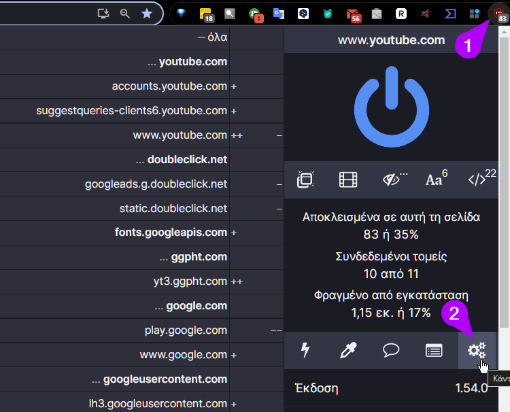
Task: Open the green extension with badge 1
Action: pyautogui.click(x=255, y=15)
